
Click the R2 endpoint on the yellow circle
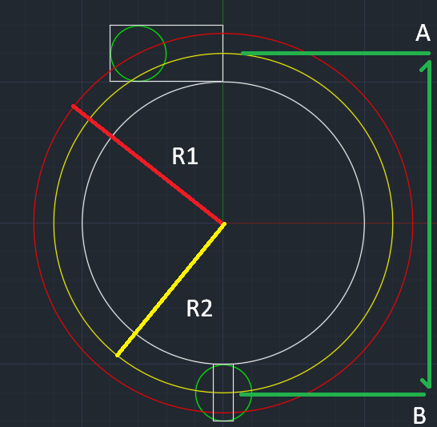(118, 355)
